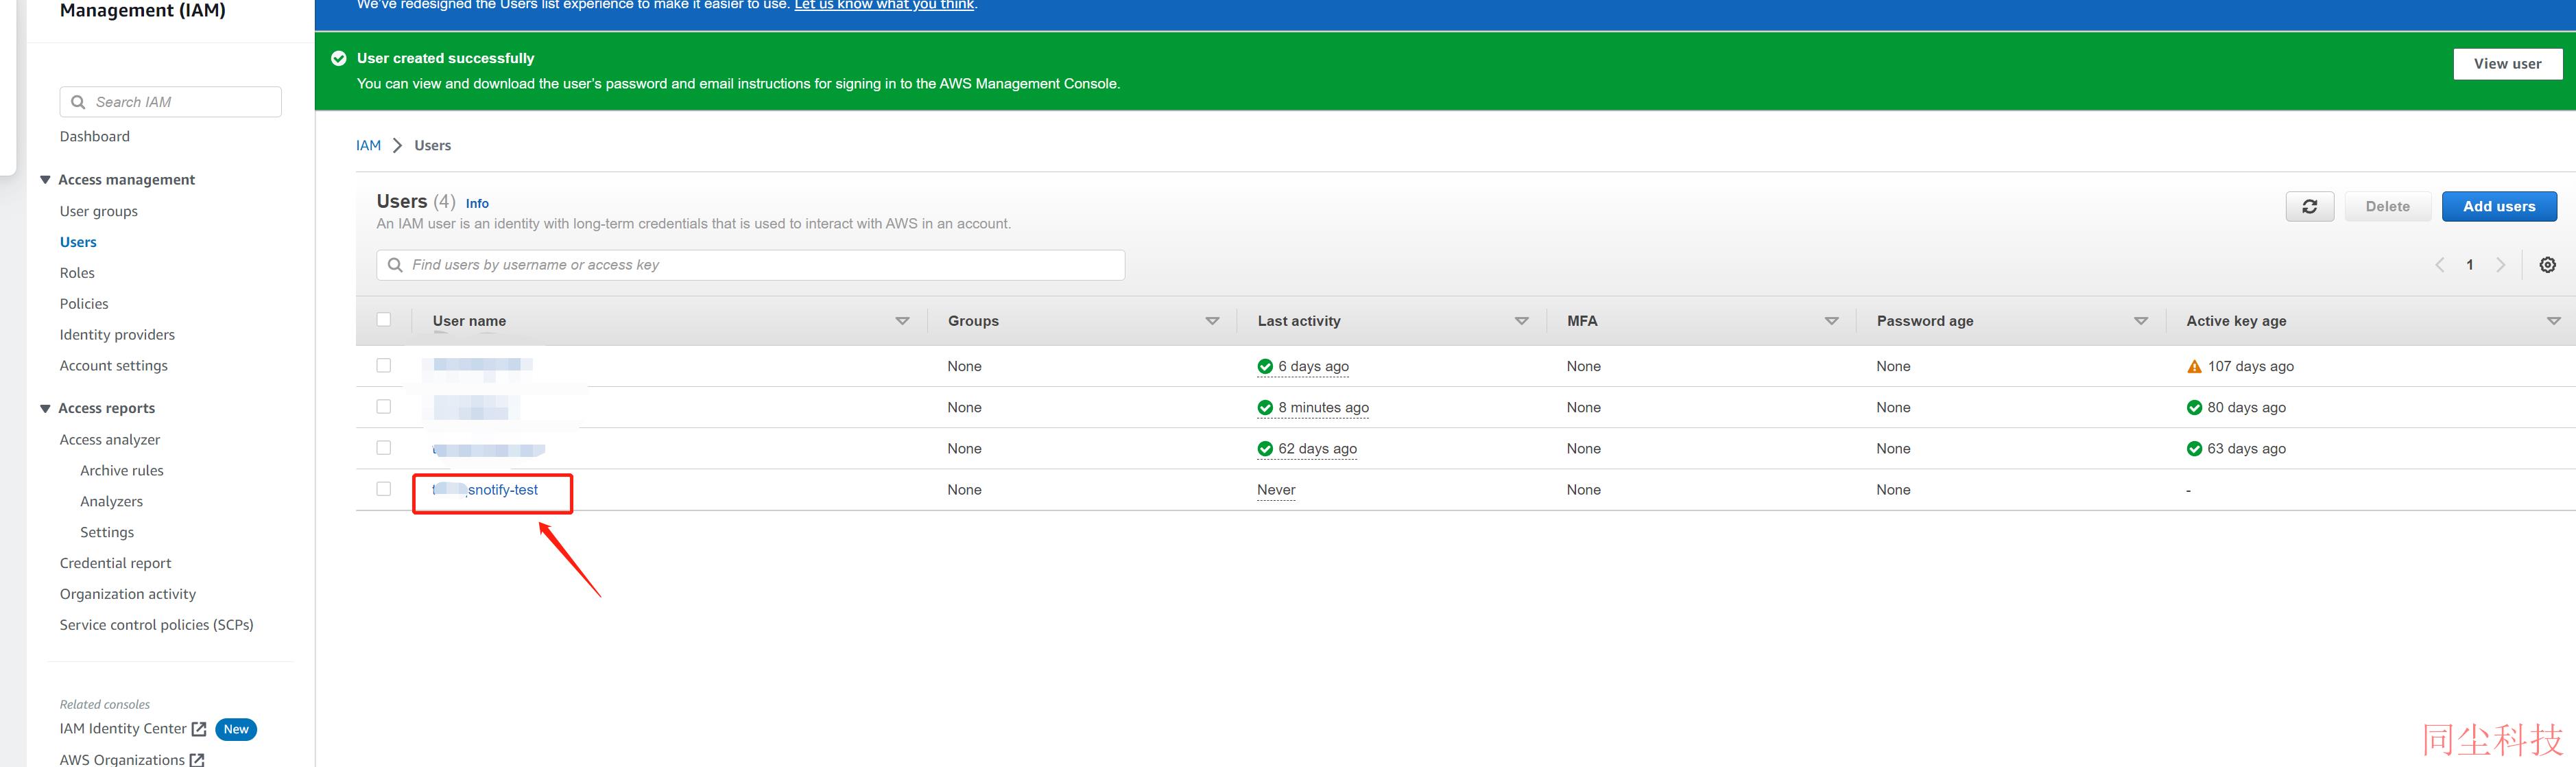Open Settings under Access analyzer
This screenshot has height=767, width=2576.
pyautogui.click(x=107, y=533)
